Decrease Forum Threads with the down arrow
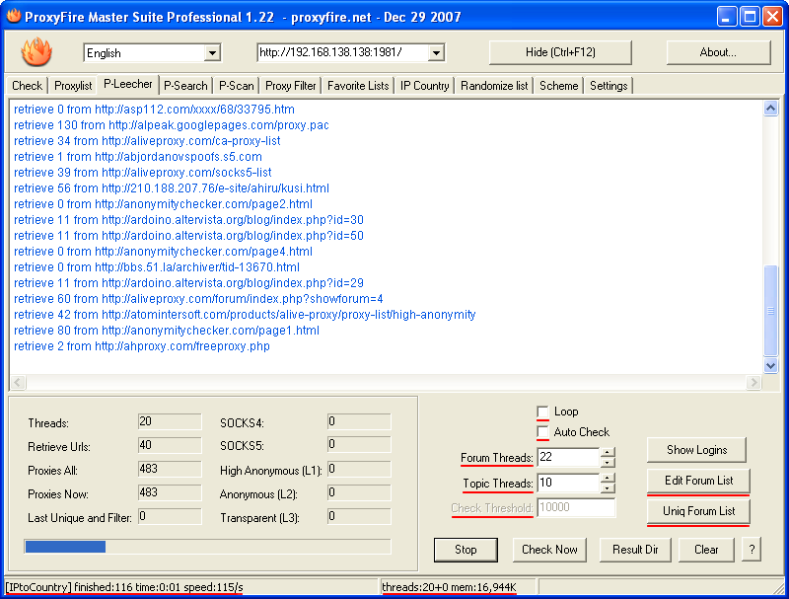The width and height of the screenshot is (789, 599). coord(608,463)
